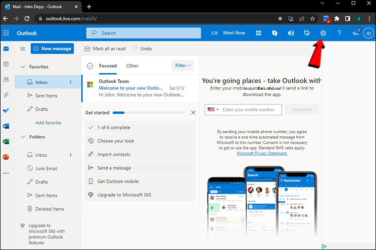
Task: Open the What's new megaphone with badge 12
Action: [356, 33]
